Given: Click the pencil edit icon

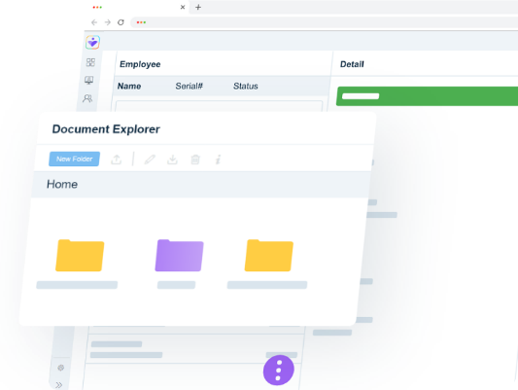Looking at the screenshot, I should click(150, 160).
